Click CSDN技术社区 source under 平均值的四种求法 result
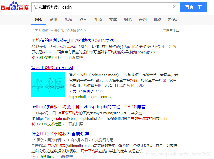 click(49, 58)
